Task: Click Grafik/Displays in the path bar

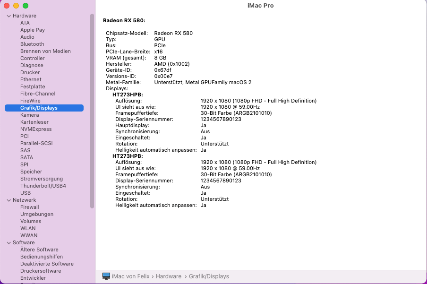Action: 209,276
